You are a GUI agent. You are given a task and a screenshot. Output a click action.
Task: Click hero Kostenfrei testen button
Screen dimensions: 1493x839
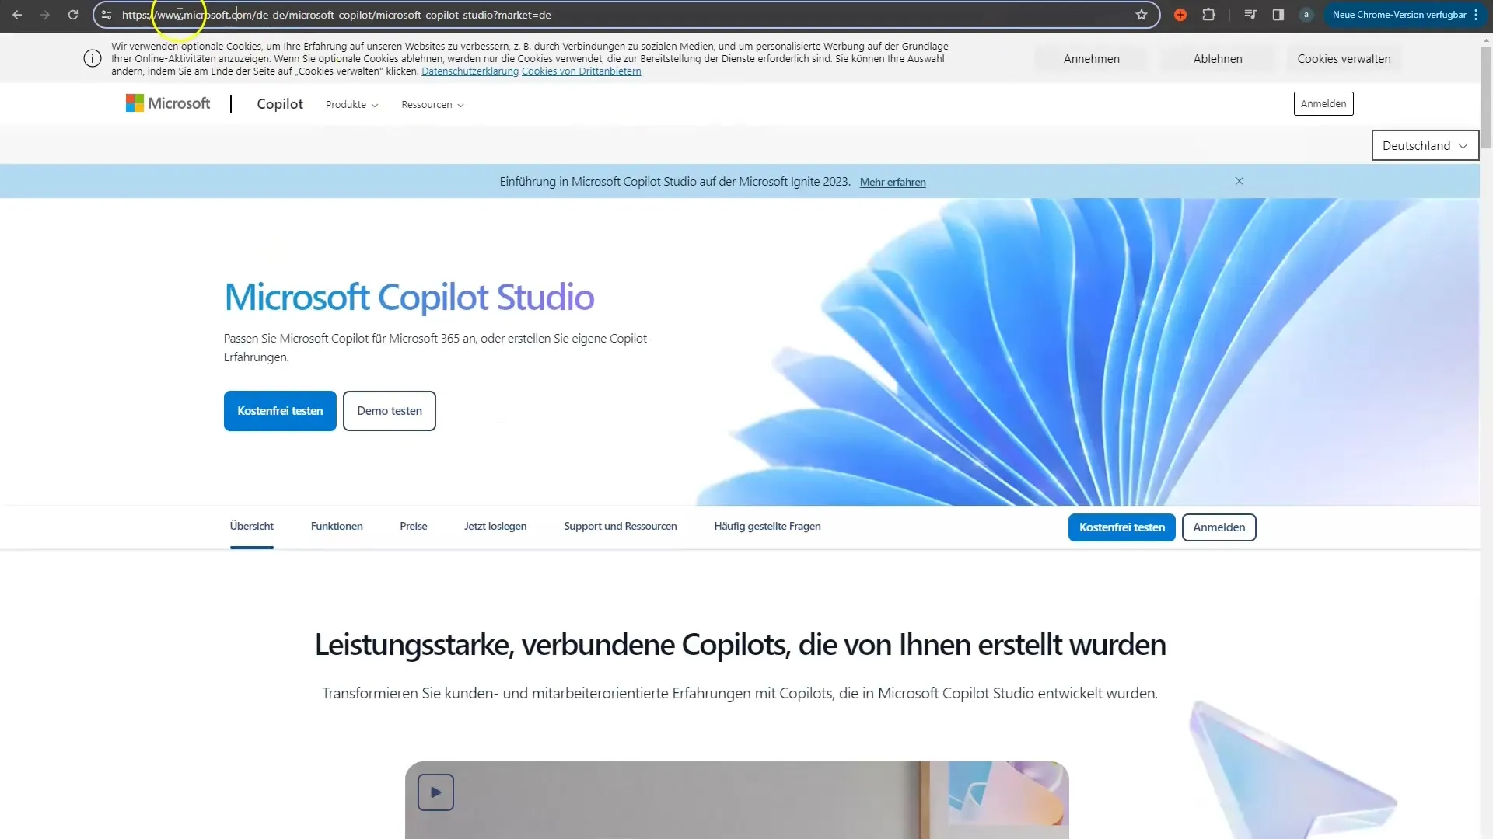280,411
